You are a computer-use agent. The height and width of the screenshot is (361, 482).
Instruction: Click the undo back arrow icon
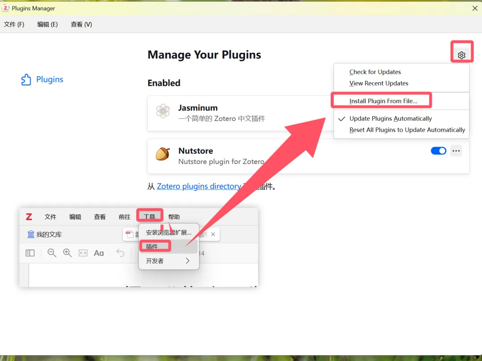pos(120,253)
